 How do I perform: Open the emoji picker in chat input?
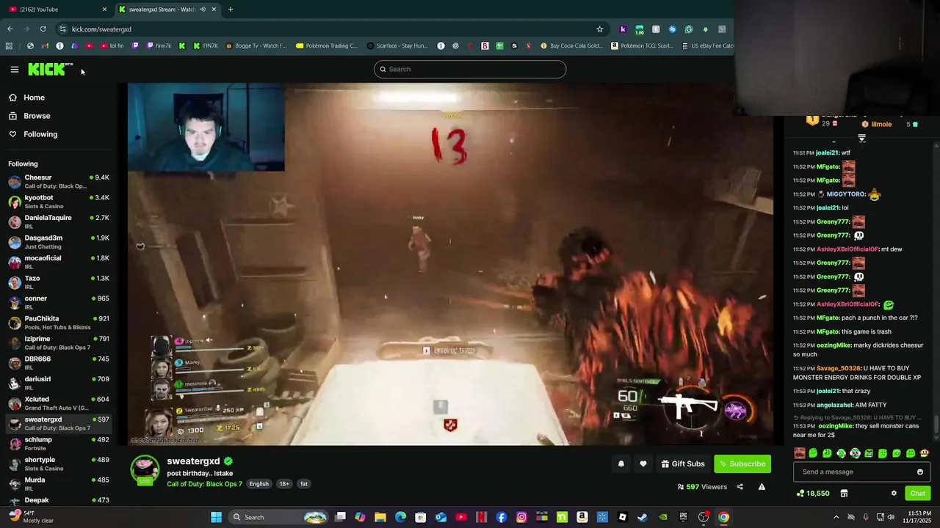tap(920, 472)
